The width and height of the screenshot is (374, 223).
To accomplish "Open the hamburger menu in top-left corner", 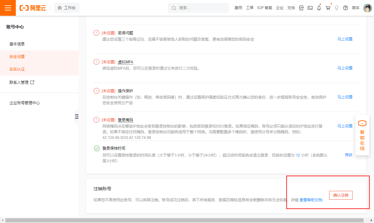I will 8,8.
